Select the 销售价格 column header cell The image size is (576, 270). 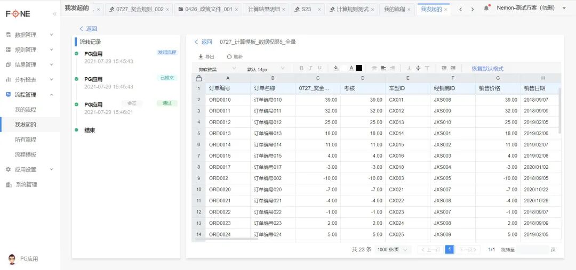click(498, 88)
